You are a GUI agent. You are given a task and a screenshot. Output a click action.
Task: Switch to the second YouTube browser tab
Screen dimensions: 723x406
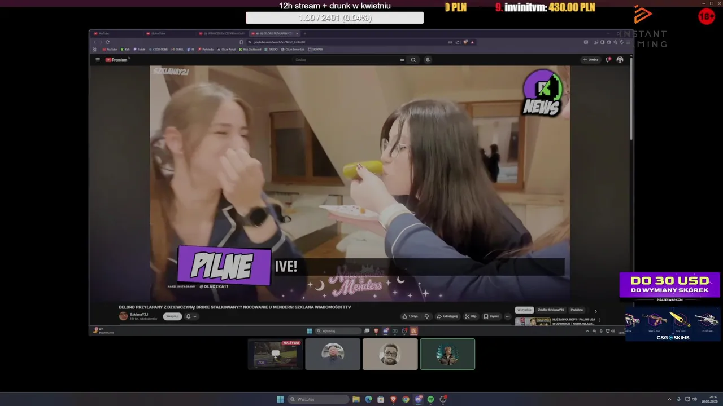coord(169,33)
